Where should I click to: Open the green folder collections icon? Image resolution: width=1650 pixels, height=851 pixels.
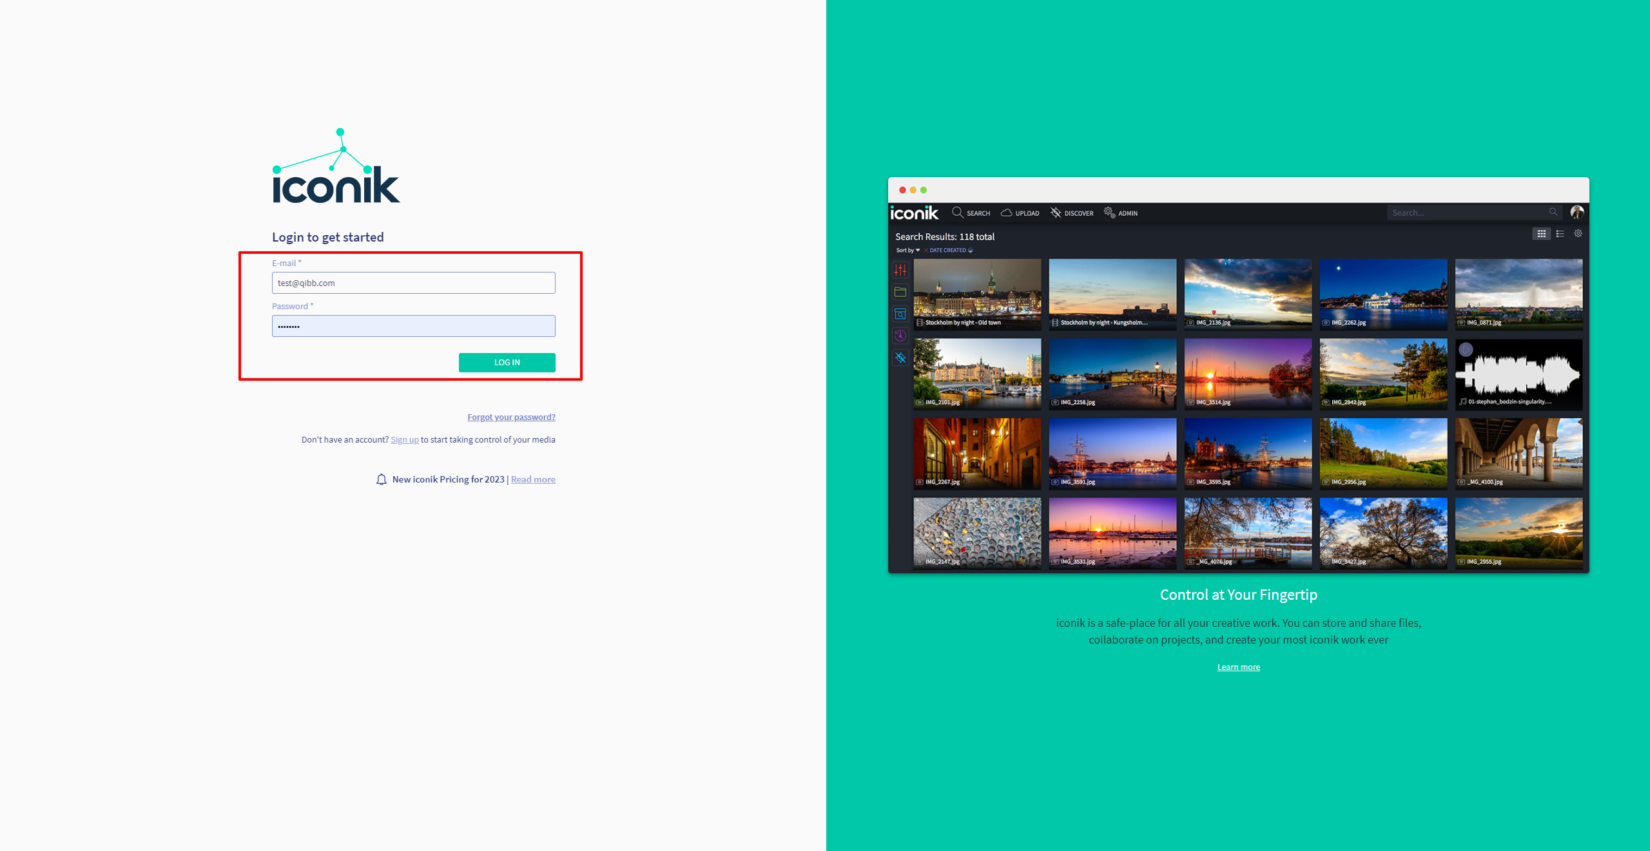point(900,292)
